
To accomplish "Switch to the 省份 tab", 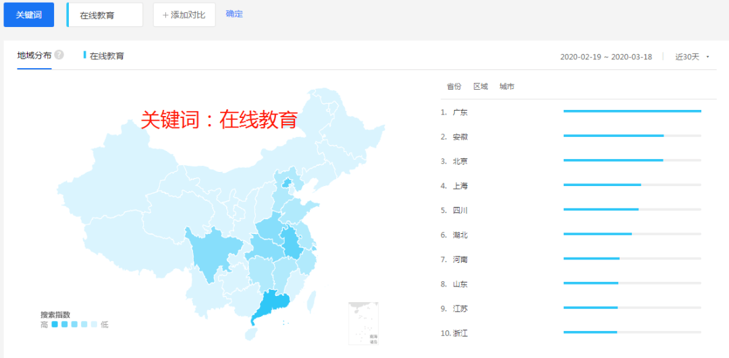I will [454, 86].
